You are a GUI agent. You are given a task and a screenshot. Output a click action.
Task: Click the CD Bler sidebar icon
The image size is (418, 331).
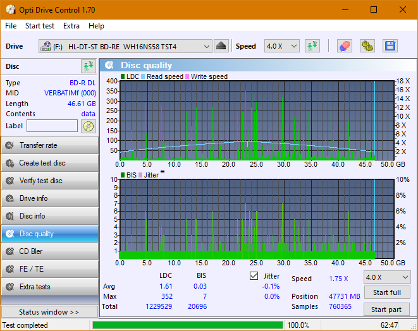click(10, 251)
